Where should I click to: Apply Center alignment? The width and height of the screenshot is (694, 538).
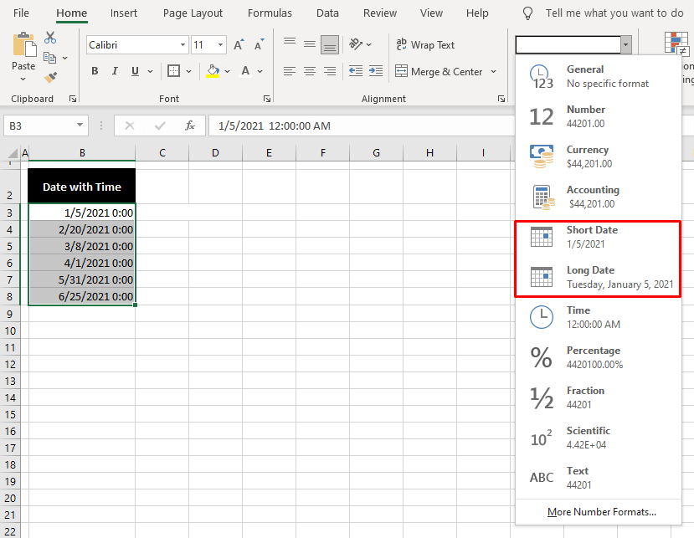(x=310, y=71)
